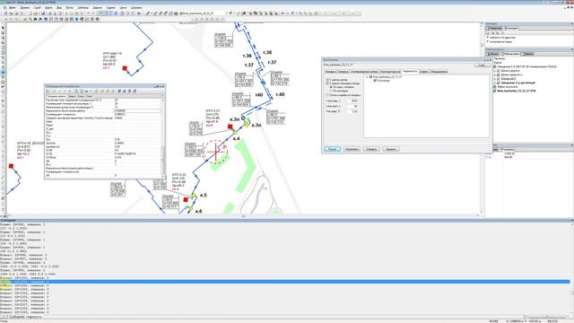Click red consumer square near ИТП к.14 label
The width and height of the screenshot is (574, 323).
pyautogui.click(x=125, y=68)
